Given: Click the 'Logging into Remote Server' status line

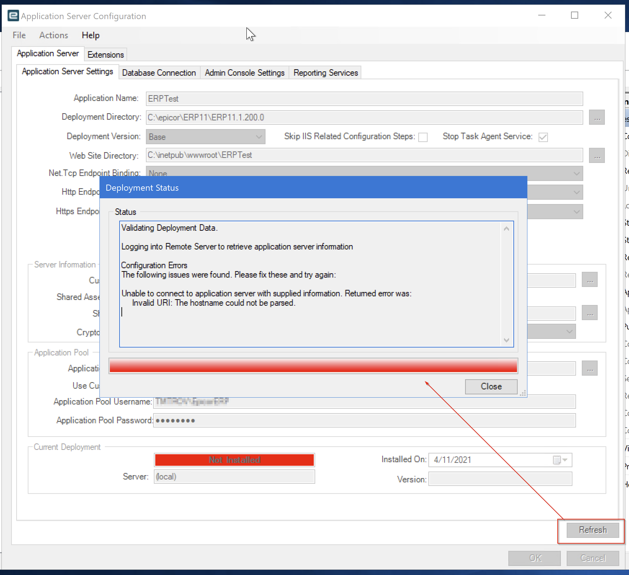Looking at the screenshot, I should pos(237,247).
